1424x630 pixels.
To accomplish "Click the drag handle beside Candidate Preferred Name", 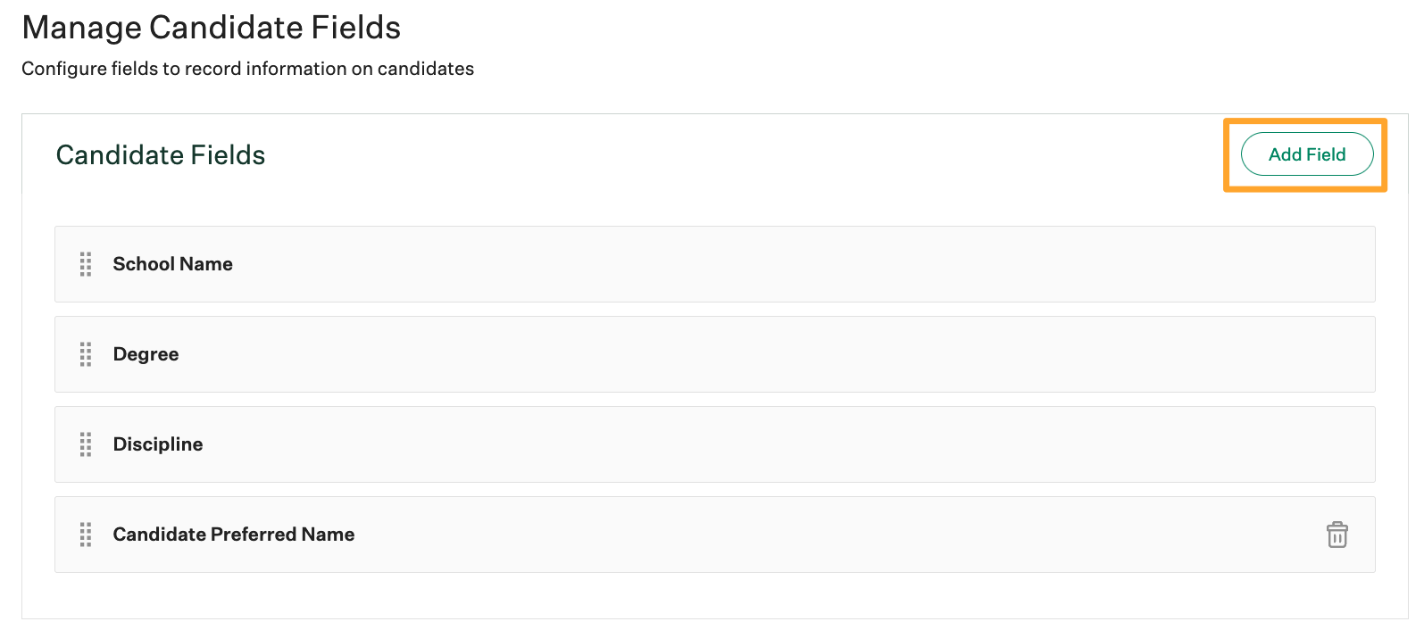I will [x=86, y=535].
